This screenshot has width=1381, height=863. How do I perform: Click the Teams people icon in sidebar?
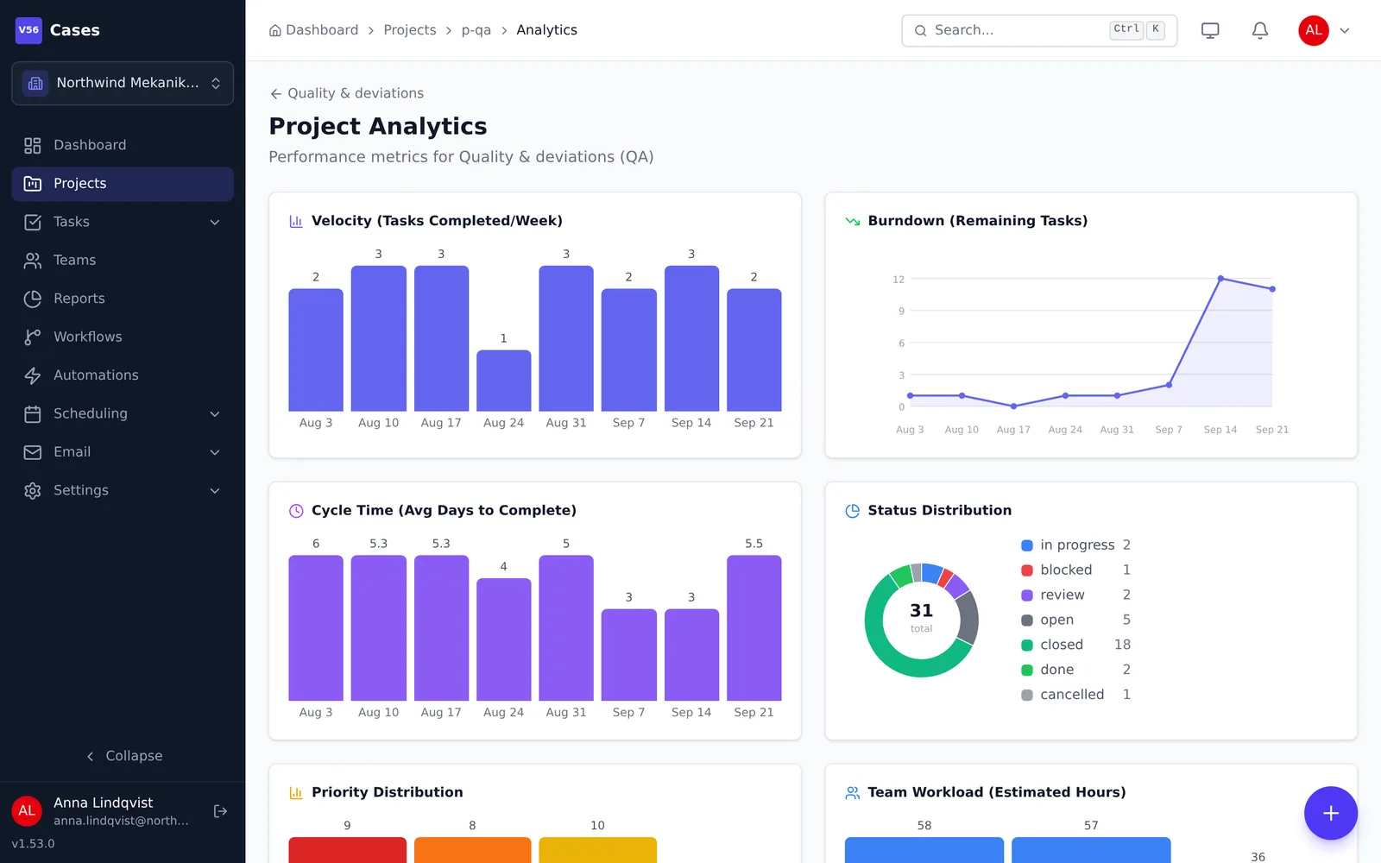[x=33, y=260]
